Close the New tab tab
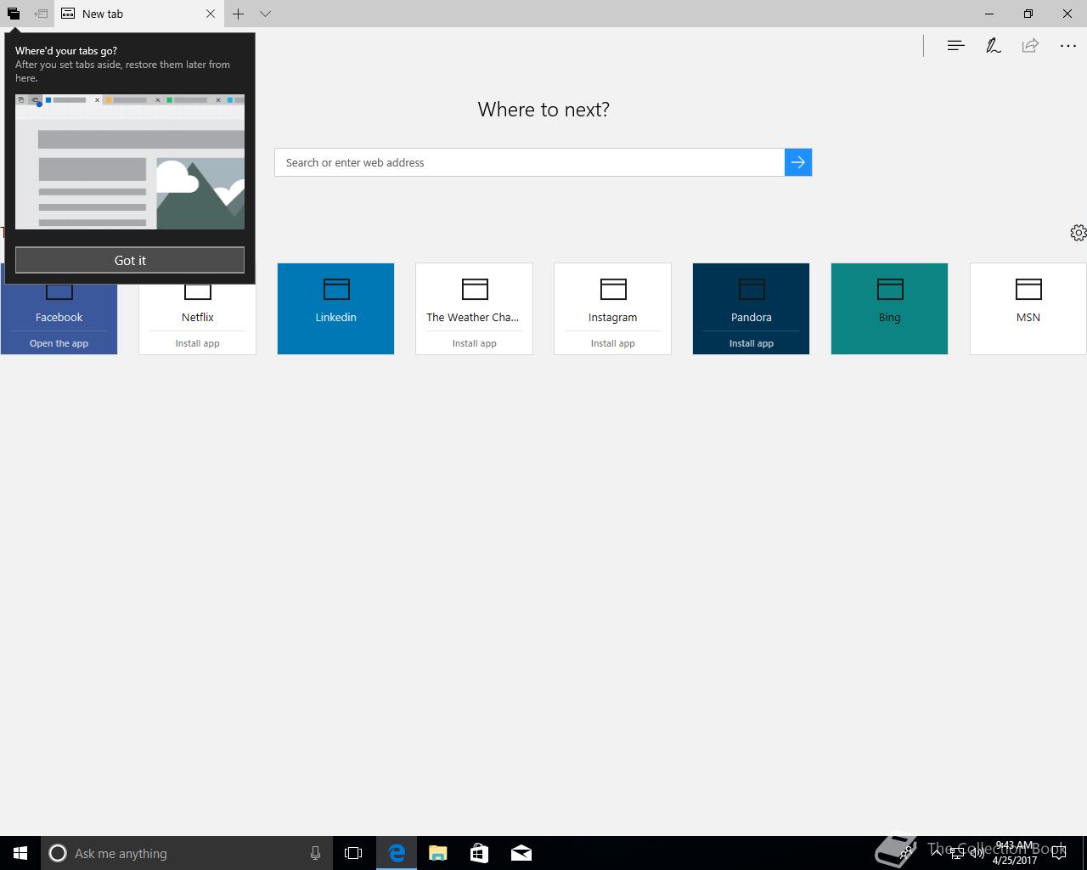The width and height of the screenshot is (1087, 870). pyautogui.click(x=211, y=14)
